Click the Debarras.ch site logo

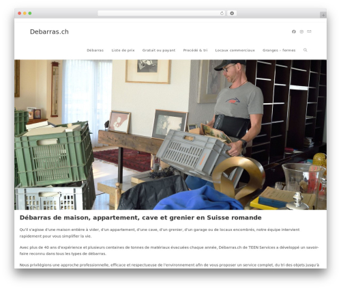tap(49, 31)
